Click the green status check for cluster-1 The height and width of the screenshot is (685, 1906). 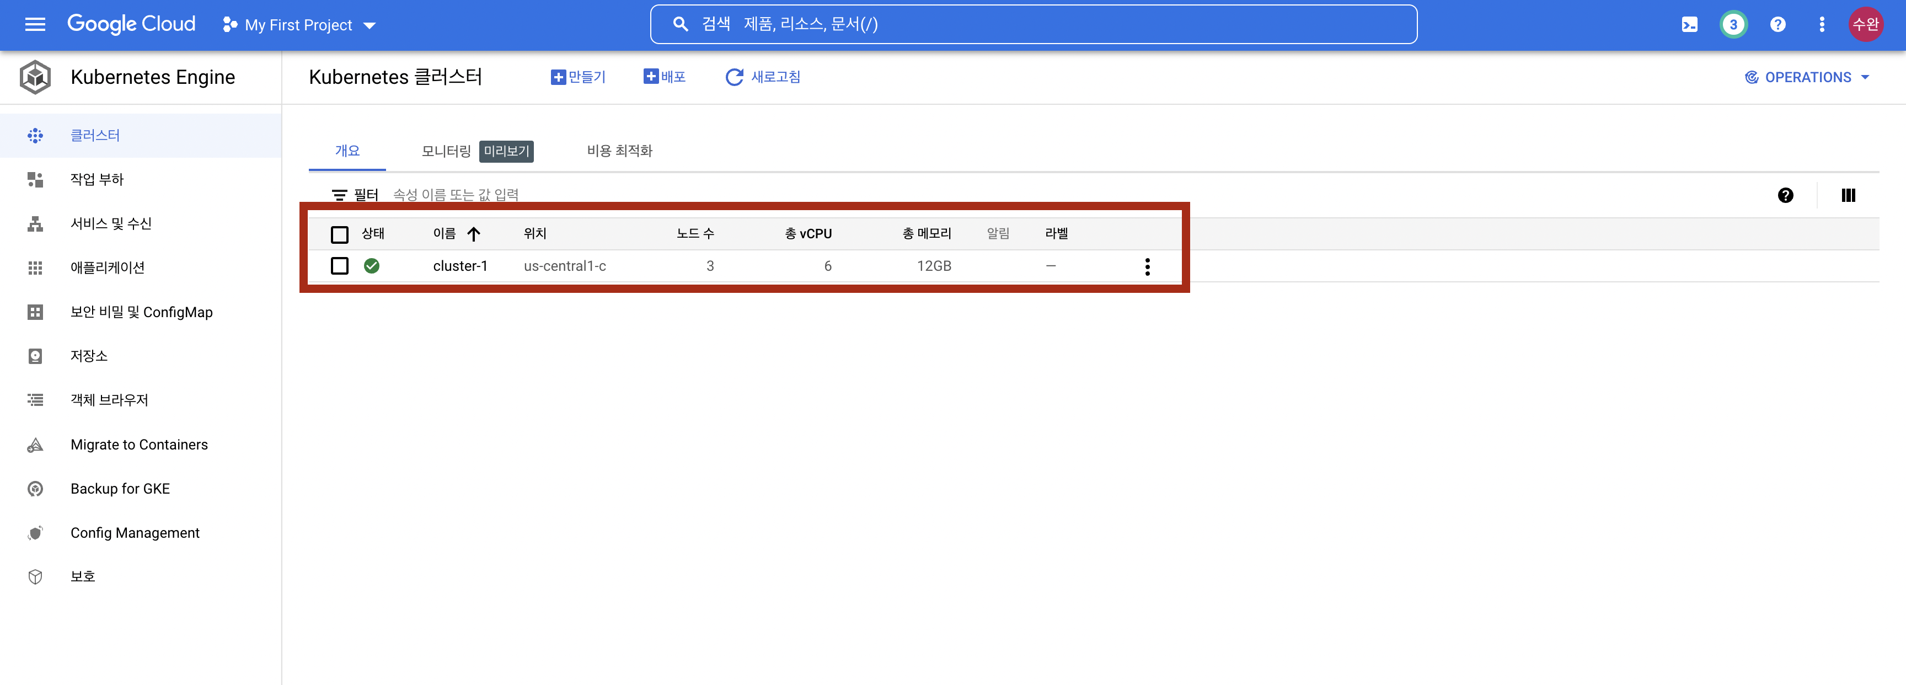point(371,266)
